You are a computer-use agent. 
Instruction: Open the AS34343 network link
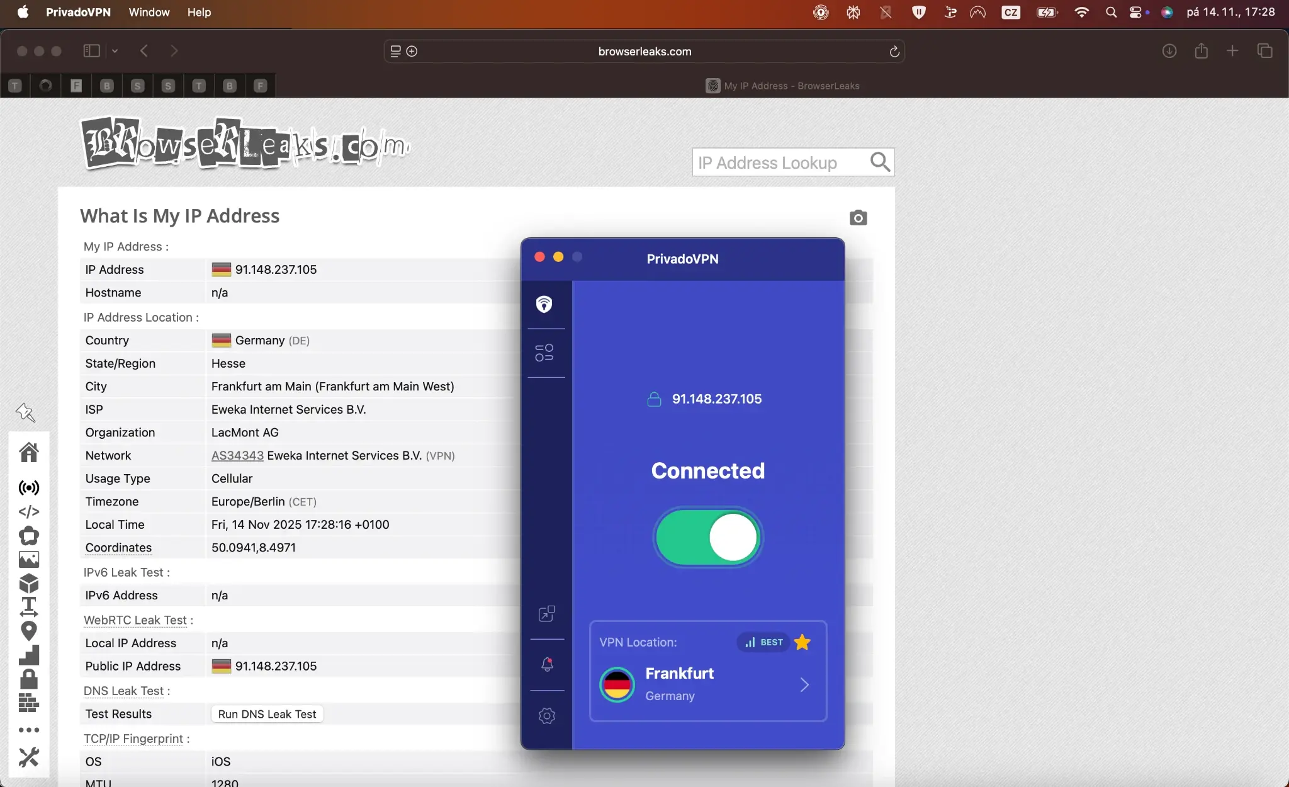coord(237,455)
